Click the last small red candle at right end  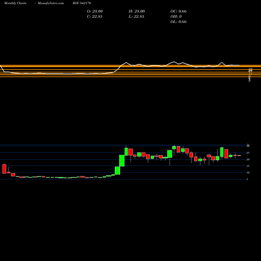point(239,156)
